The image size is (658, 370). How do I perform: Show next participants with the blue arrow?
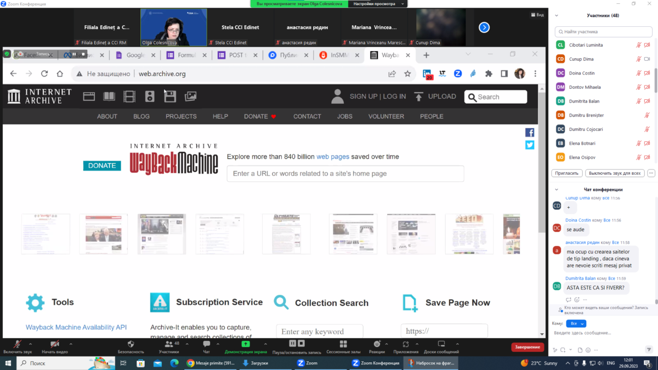tap(484, 27)
